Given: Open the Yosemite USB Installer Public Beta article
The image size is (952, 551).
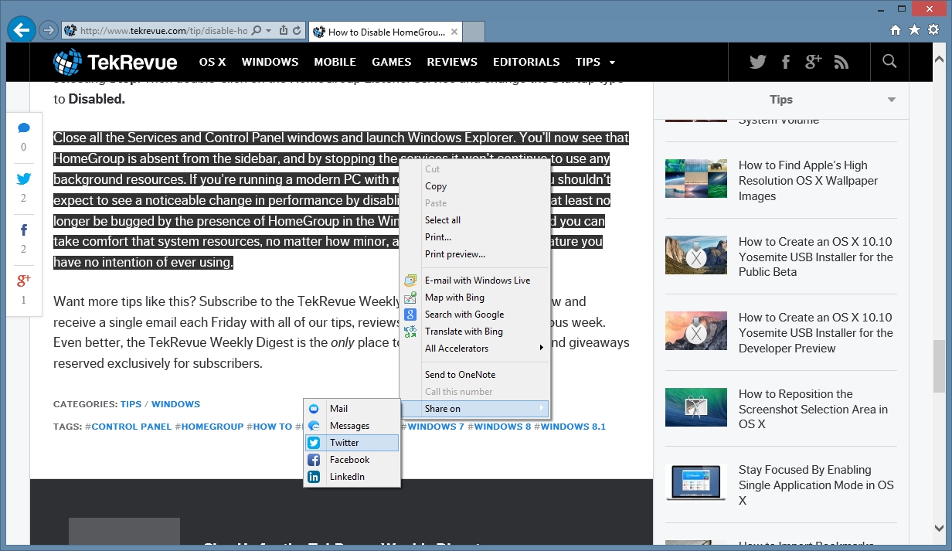Looking at the screenshot, I should (x=815, y=257).
